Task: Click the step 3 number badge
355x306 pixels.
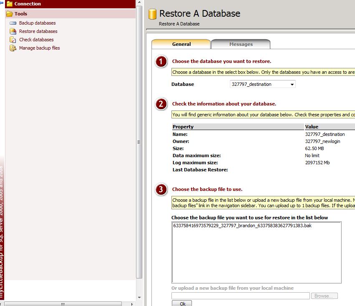Action: (x=161, y=189)
